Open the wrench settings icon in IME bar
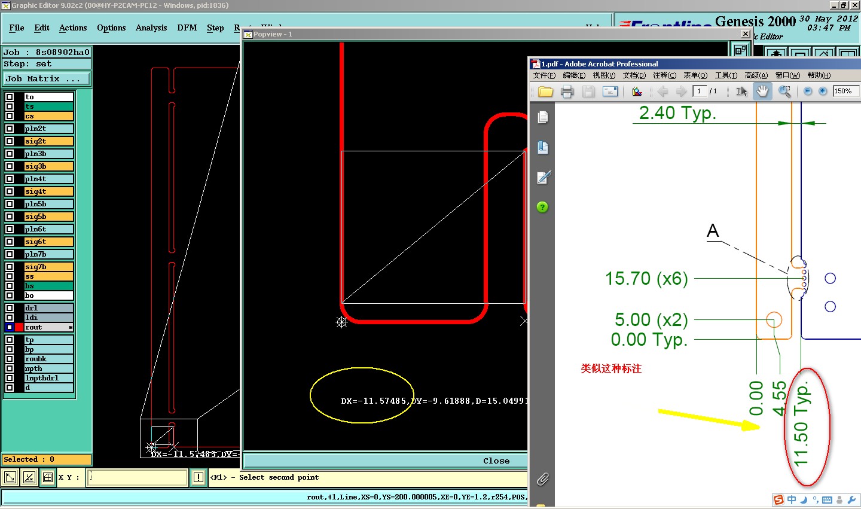This screenshot has width=861, height=509. 851,499
